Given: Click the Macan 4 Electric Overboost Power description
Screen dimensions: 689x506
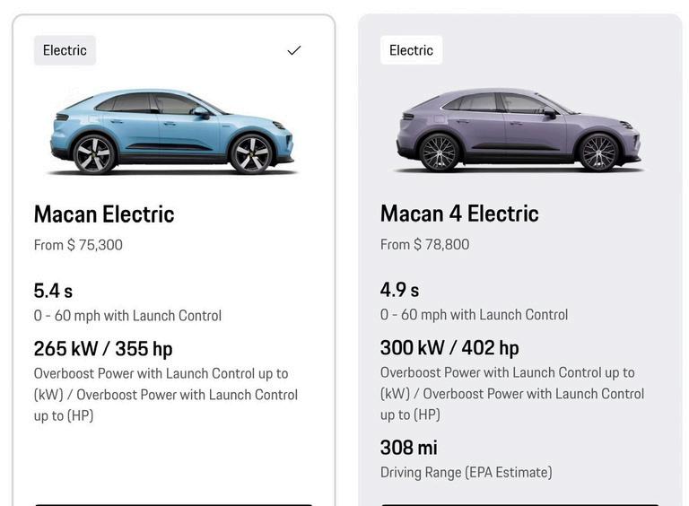Looking at the screenshot, I should point(511,393).
